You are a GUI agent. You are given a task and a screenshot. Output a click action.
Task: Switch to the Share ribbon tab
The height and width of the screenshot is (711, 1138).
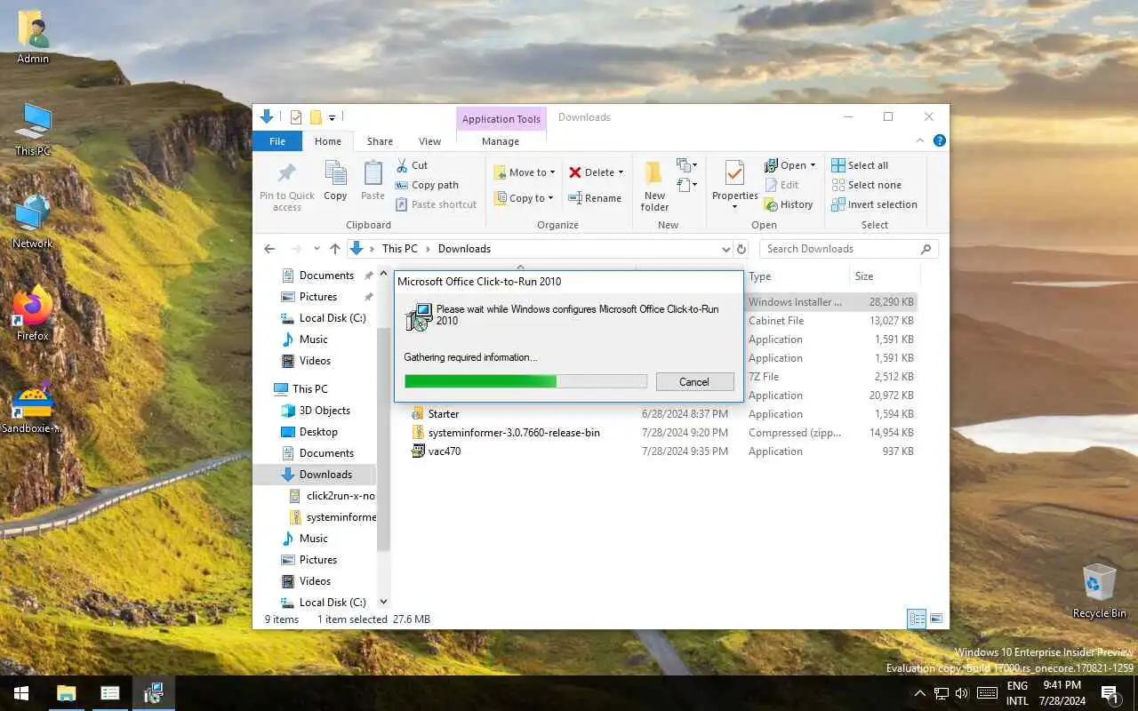click(x=380, y=141)
